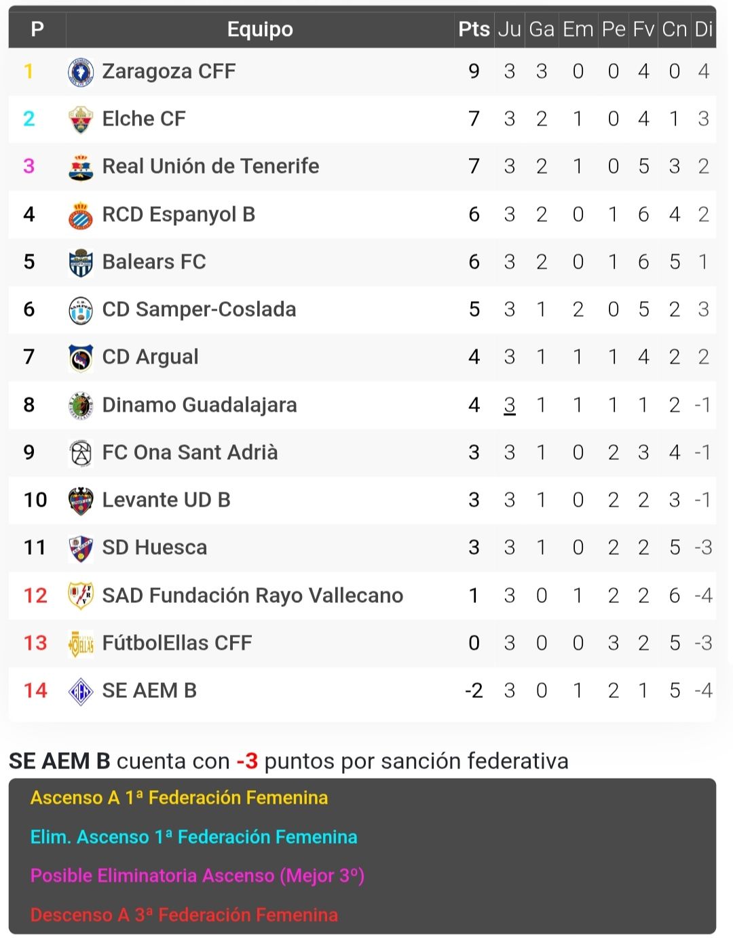Click the Di goal difference header

[x=703, y=29]
